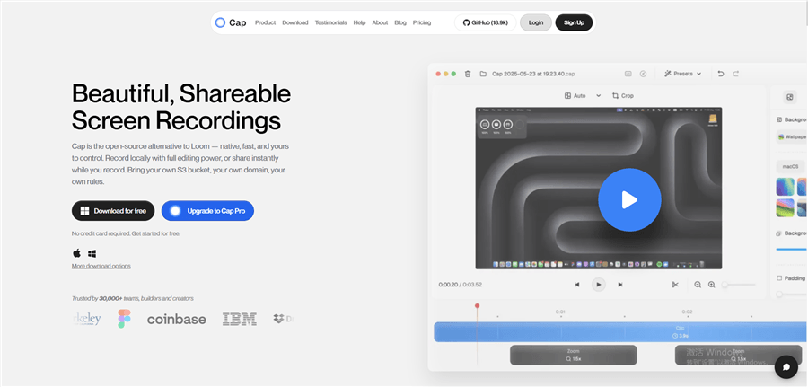Click the Download for free button
Screen dimensions: 808x387
click(x=113, y=211)
